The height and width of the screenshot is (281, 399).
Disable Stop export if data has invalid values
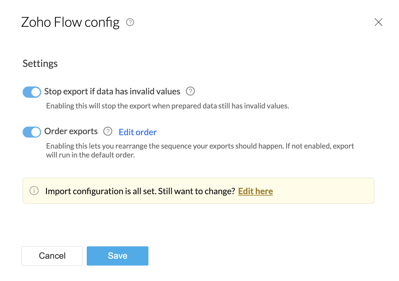[x=32, y=92]
